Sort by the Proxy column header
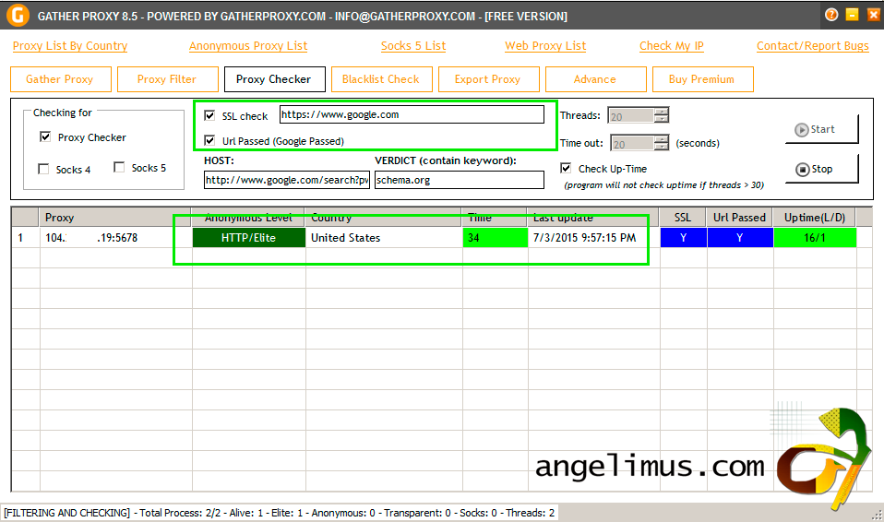This screenshot has height=522, width=884. (115, 217)
